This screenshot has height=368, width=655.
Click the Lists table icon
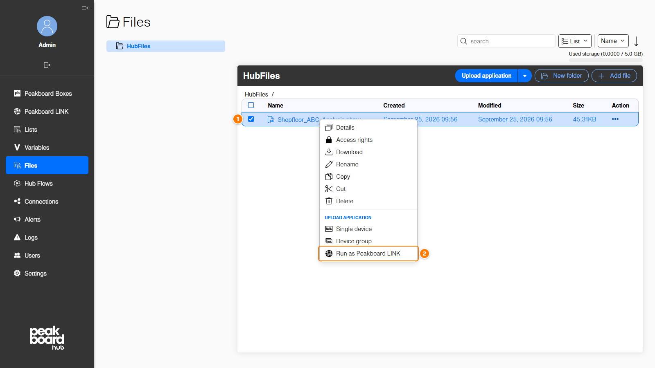(x=17, y=129)
